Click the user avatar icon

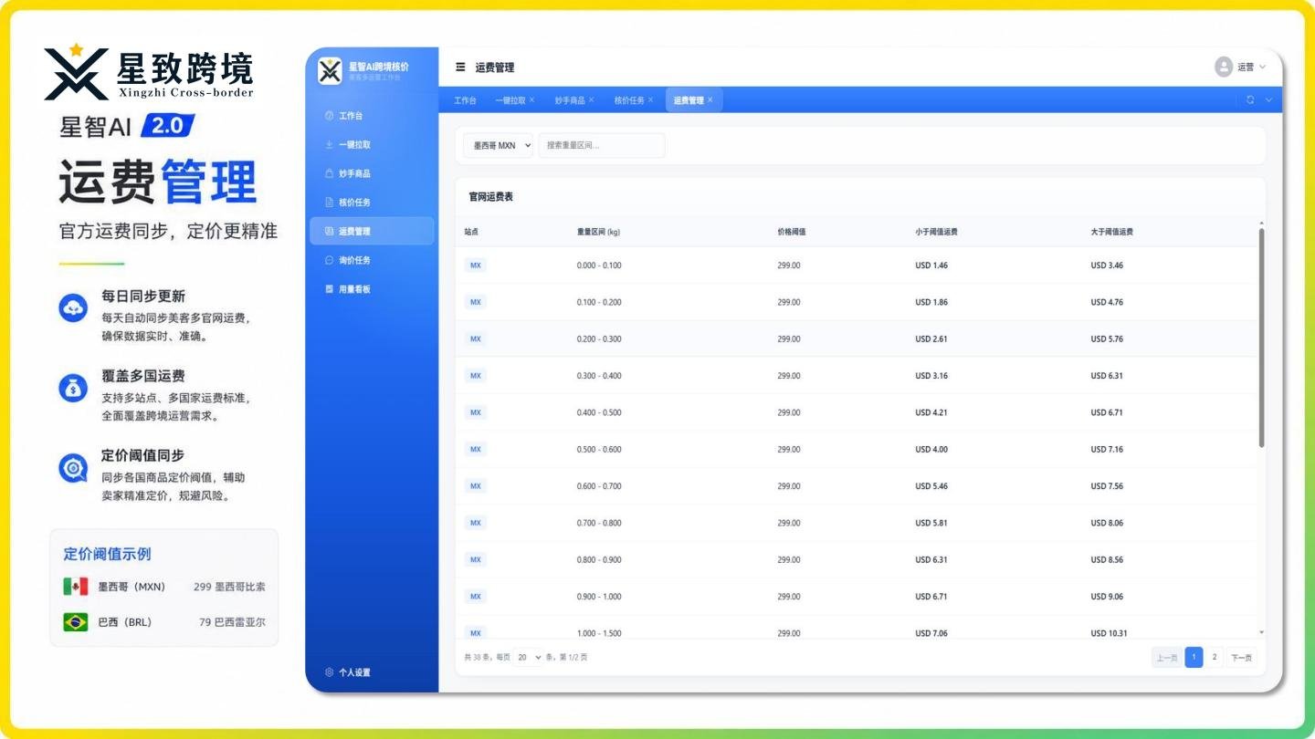[1224, 67]
